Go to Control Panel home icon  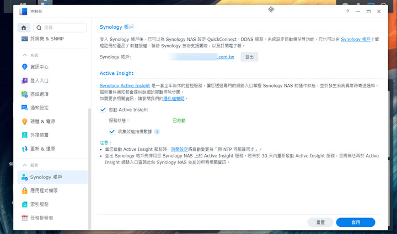point(24,28)
